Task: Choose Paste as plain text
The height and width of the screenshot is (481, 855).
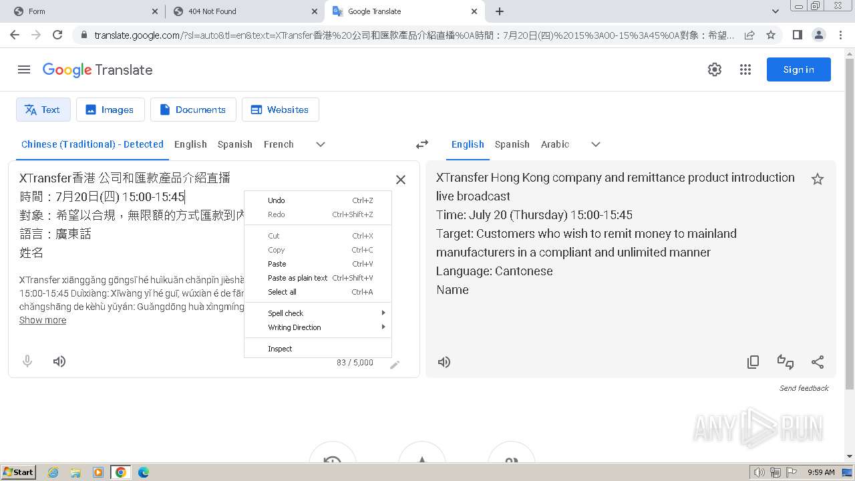Action: click(x=318, y=278)
